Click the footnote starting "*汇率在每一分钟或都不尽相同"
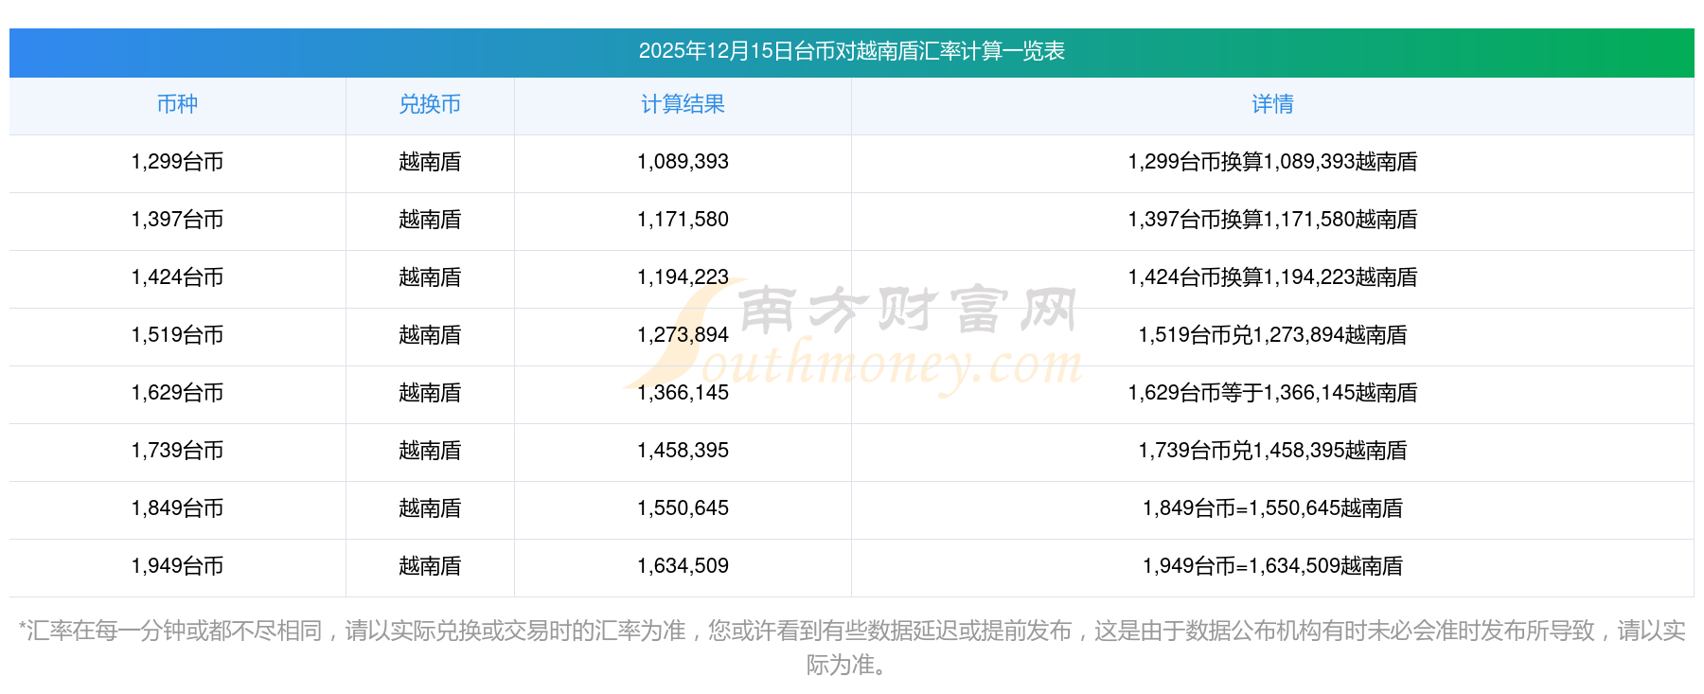 [x=852, y=648]
